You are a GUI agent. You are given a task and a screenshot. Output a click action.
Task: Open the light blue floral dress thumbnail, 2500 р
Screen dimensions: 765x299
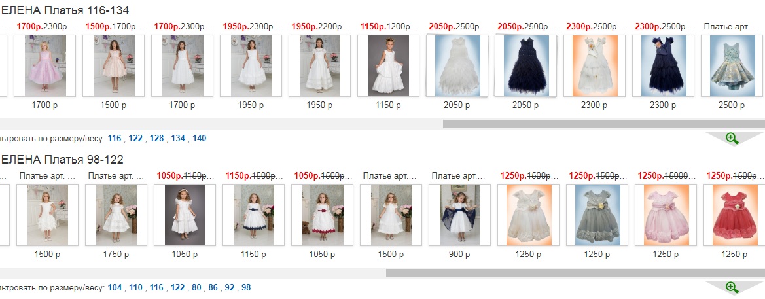732,66
